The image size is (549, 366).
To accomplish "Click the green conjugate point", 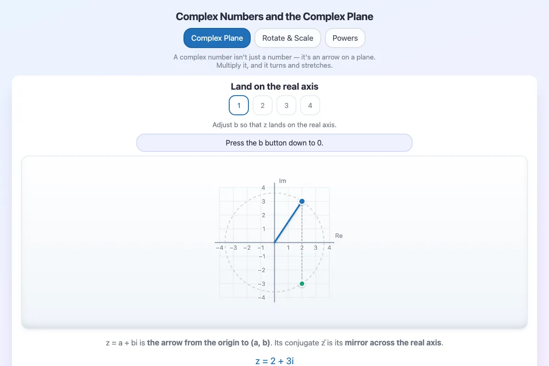I will tap(302, 284).
